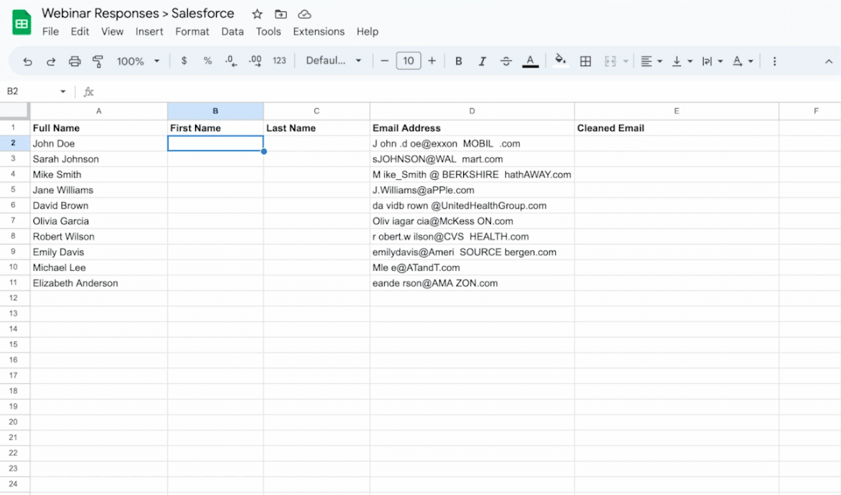Open the name box dropdown arrow
Image resolution: width=841 pixels, height=495 pixels.
(63, 91)
